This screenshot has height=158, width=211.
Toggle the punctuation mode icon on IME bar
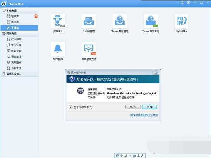click(130, 156)
